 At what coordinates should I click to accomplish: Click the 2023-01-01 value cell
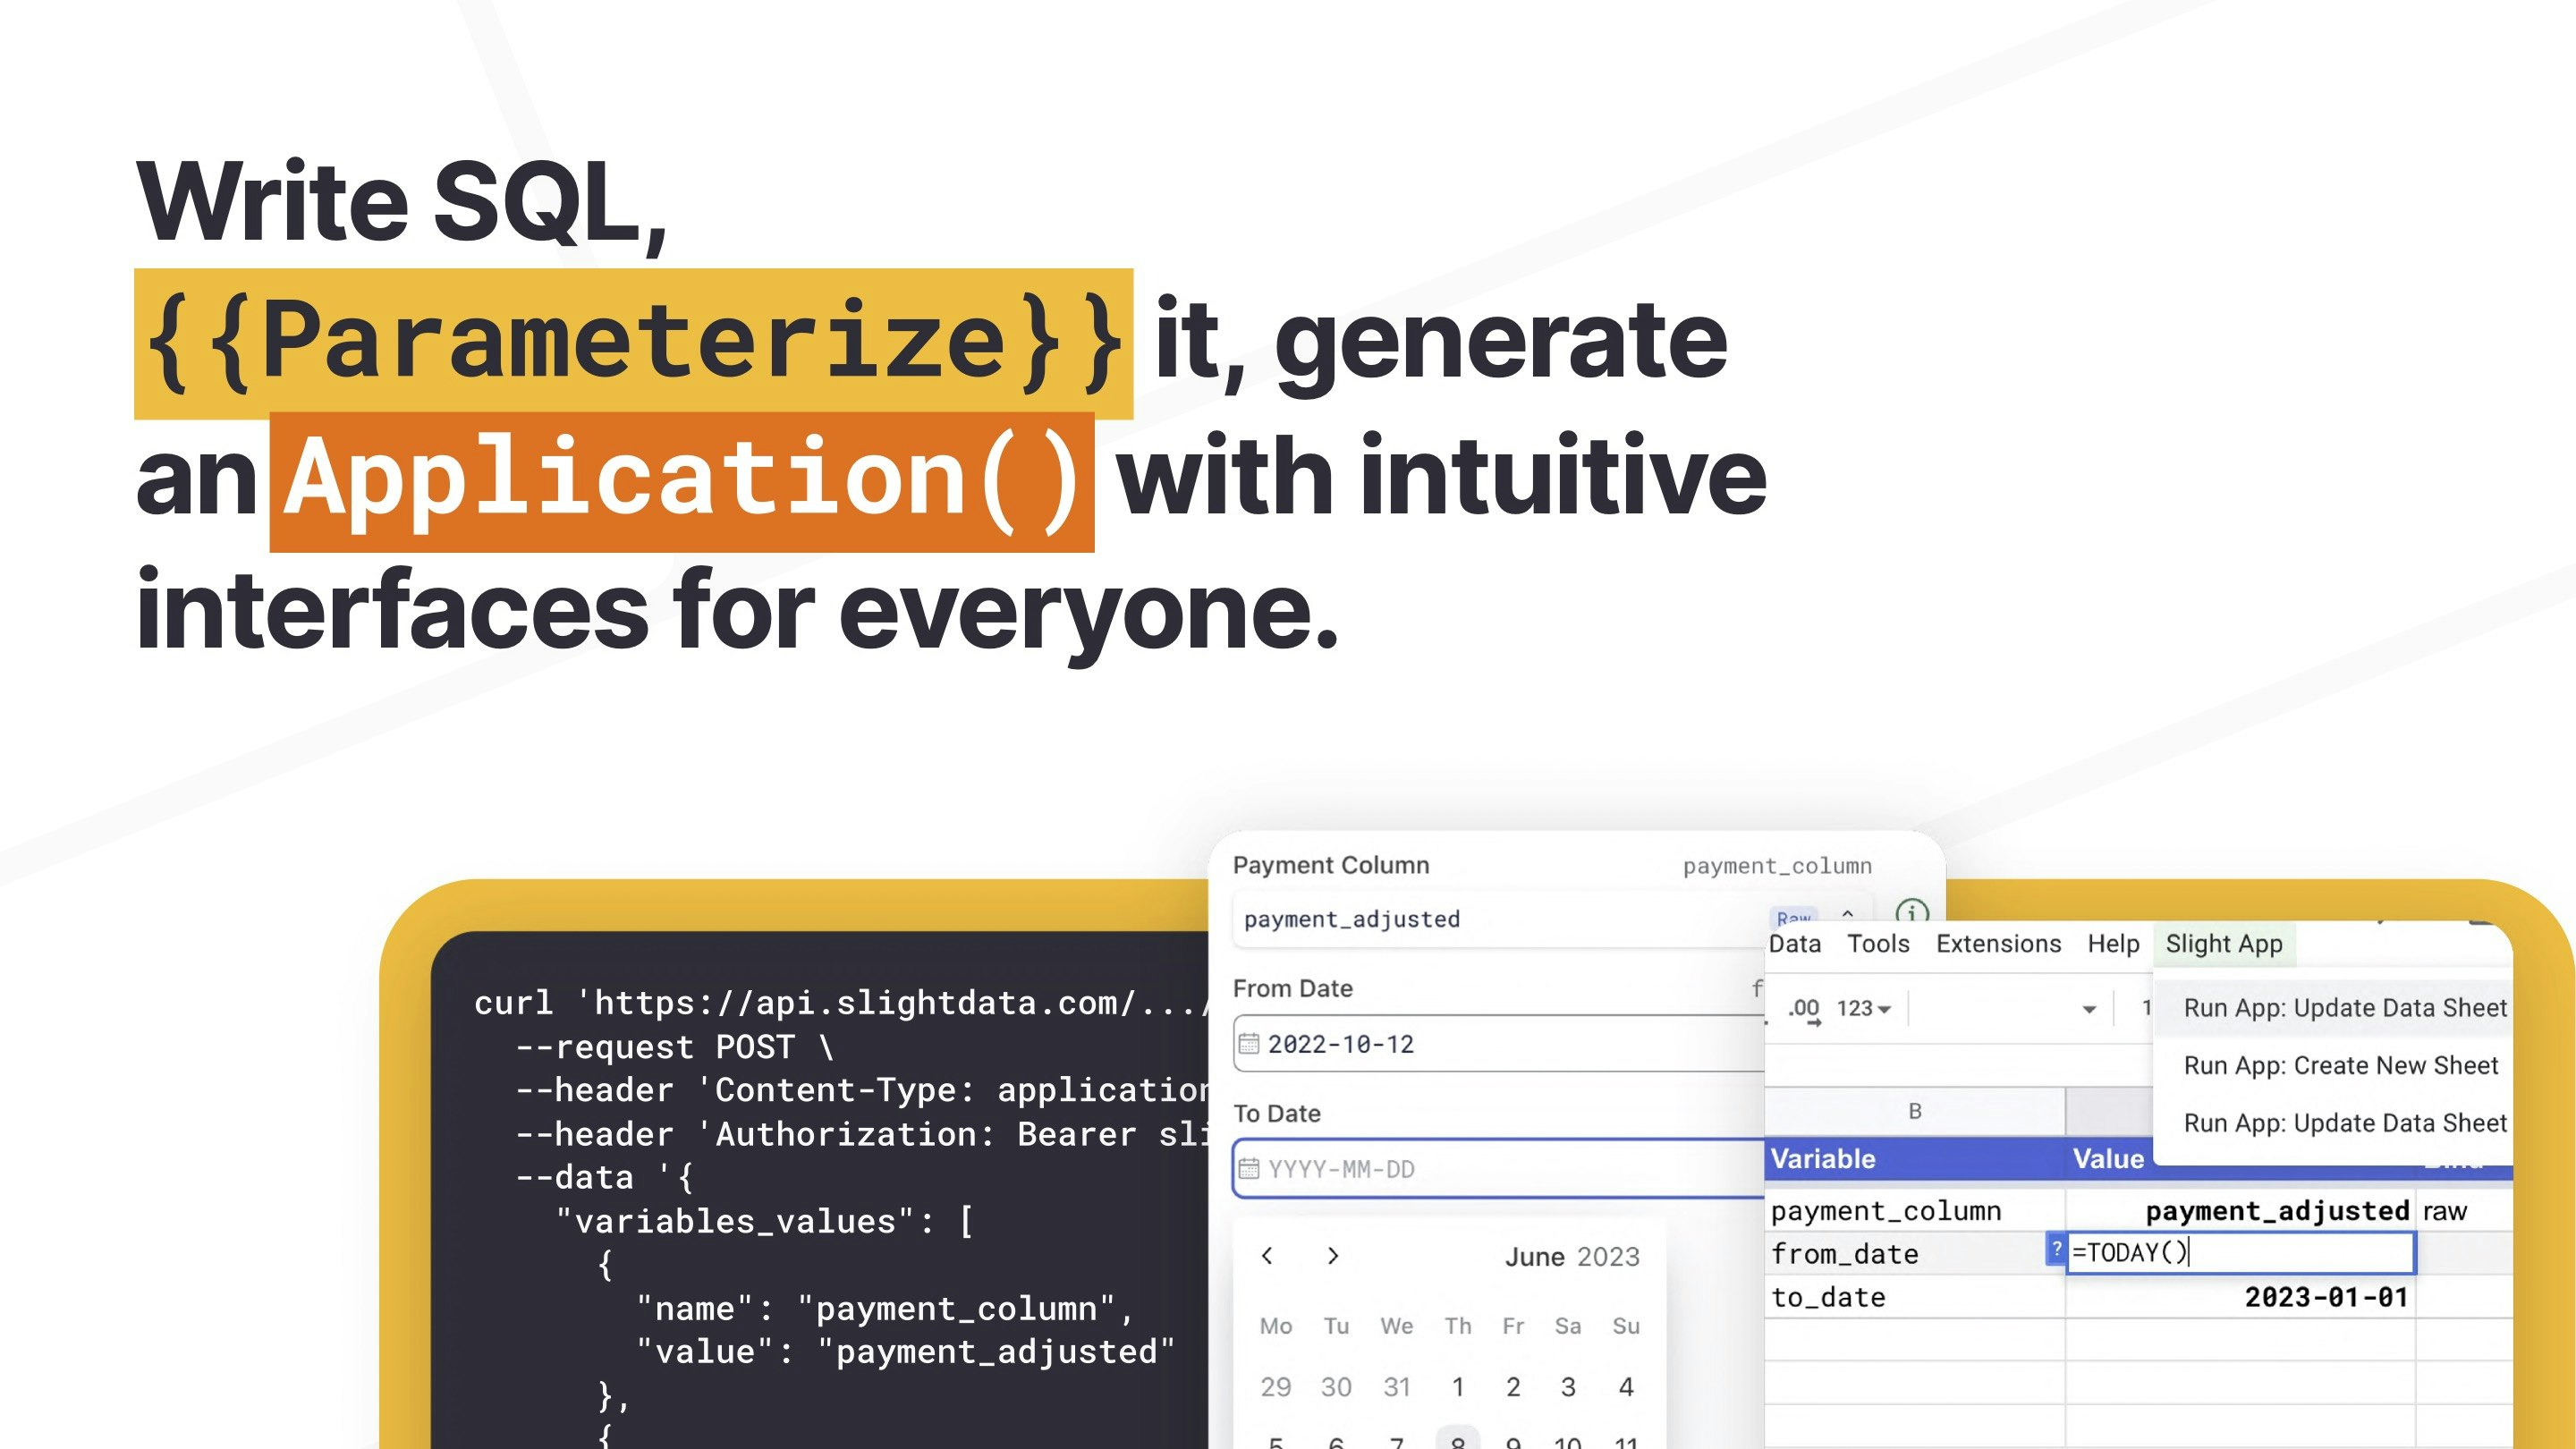pyautogui.click(x=2240, y=1297)
